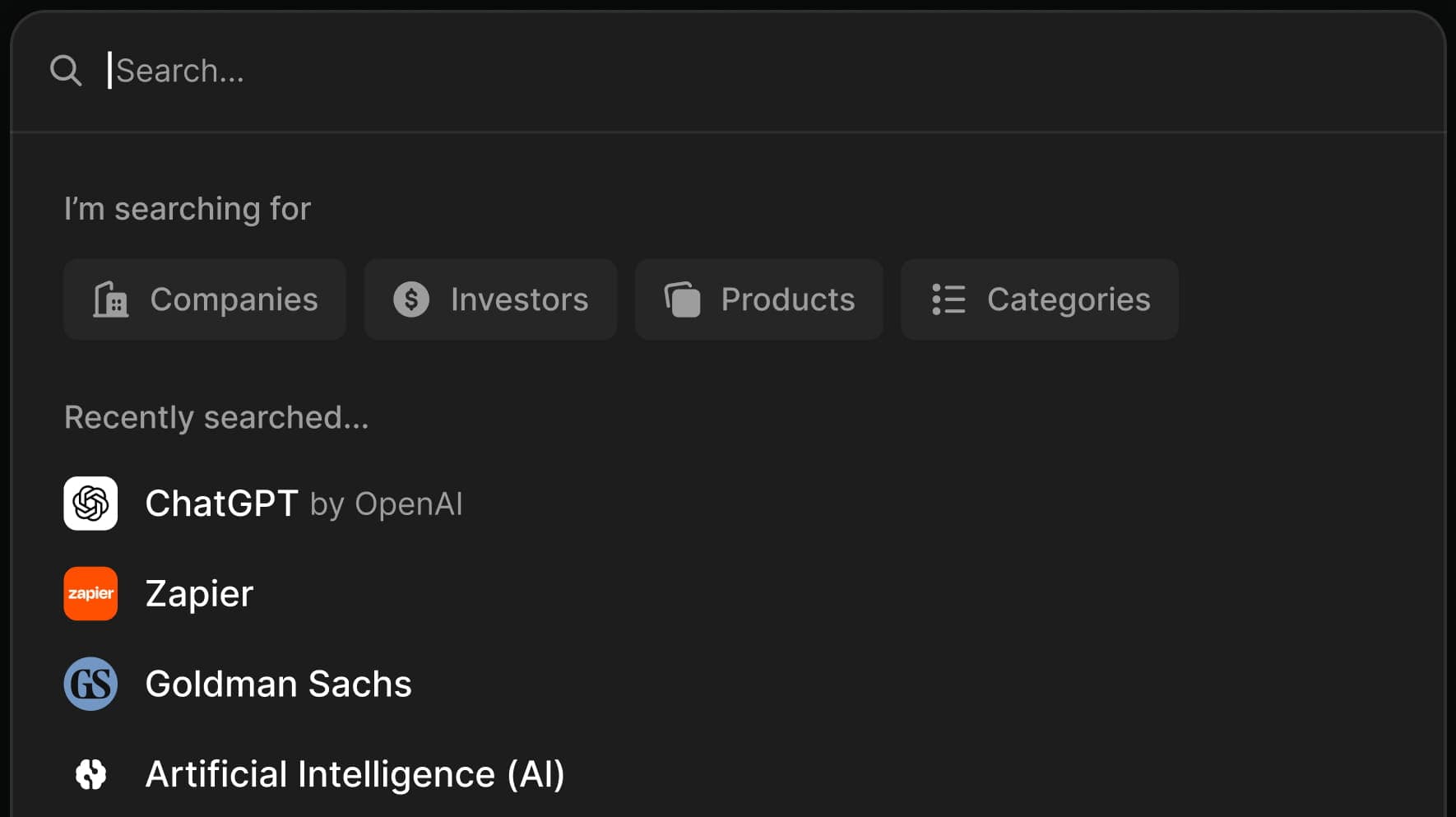Open the Zapier recent search result

199,593
